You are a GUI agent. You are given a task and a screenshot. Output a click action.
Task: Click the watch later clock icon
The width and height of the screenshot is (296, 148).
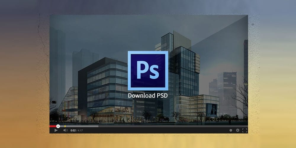coord(231,130)
